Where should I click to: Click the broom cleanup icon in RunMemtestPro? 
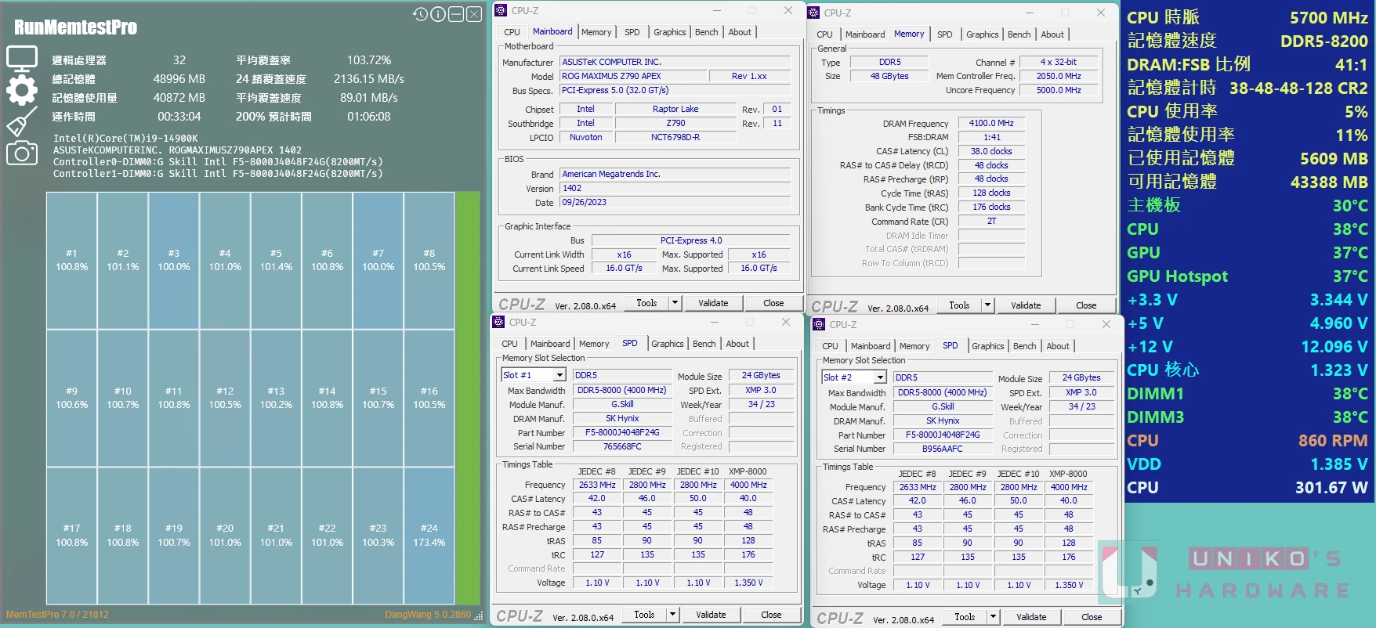[21, 121]
